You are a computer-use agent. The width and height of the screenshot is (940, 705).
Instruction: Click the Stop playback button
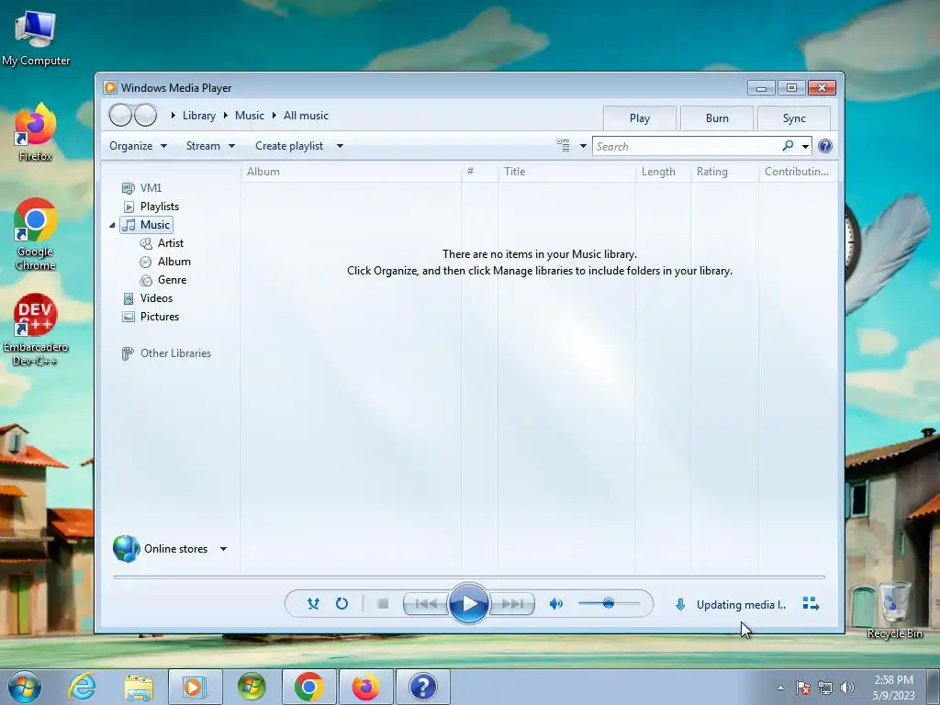383,604
